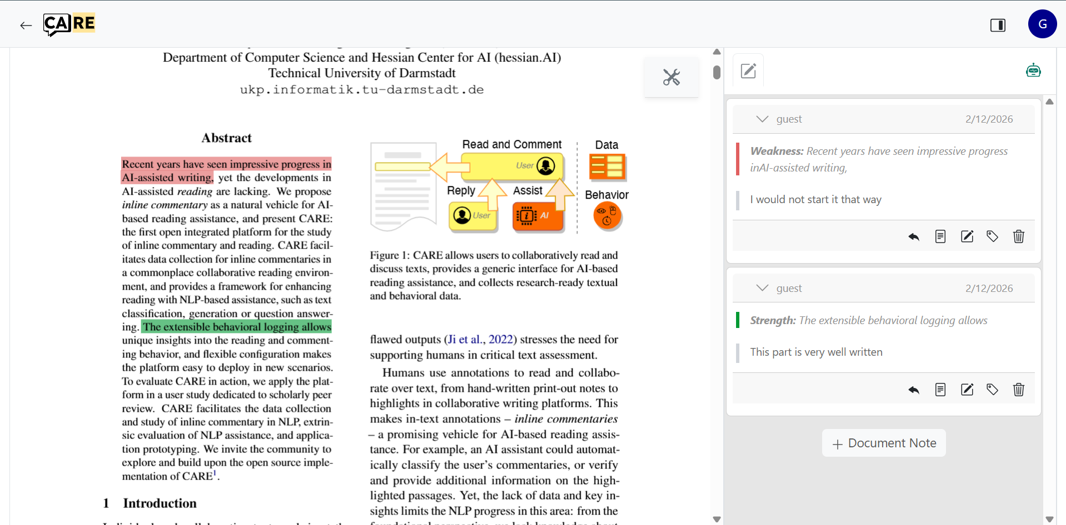Delete the Weakness annotation

pyautogui.click(x=1018, y=237)
